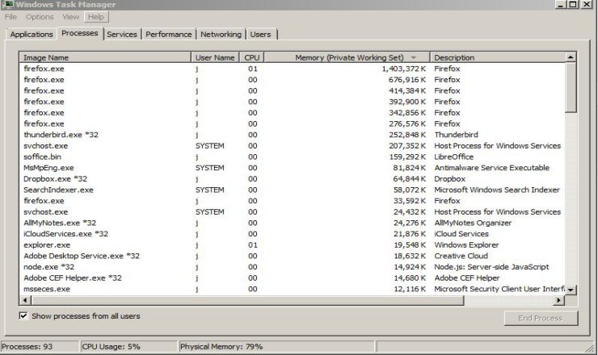Select the firefox.exe row using 276,576 K
Screen dimensions: 598x355
[x=293, y=123]
